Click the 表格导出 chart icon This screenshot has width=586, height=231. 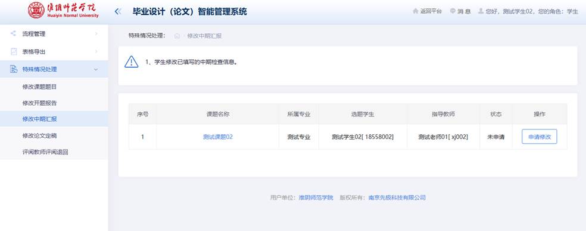(x=14, y=52)
